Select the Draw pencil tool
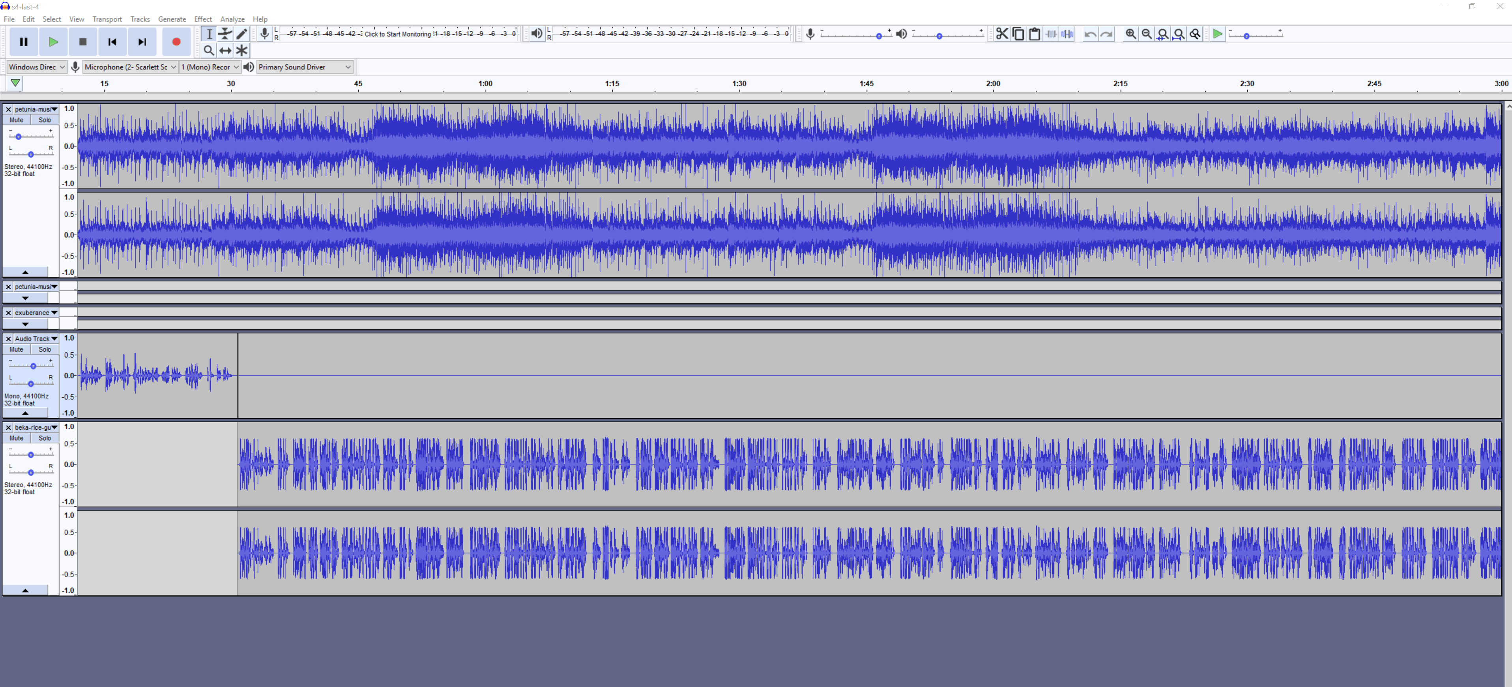The image size is (1512, 687). point(242,34)
